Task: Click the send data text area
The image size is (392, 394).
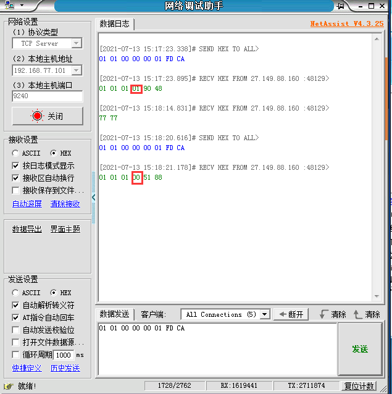Action: (x=217, y=350)
